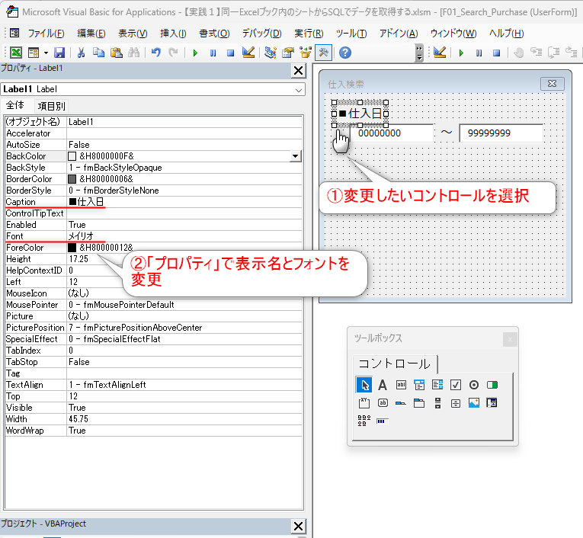This screenshot has height=538, width=583.
Task: Switch to the 項目別 properties tab
Action: pos(51,107)
